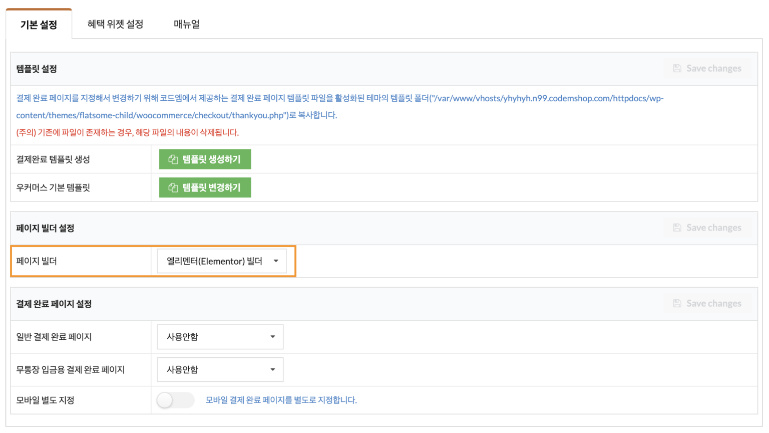Go to the 매뉴얼 tab
The height and width of the screenshot is (433, 769).
(x=186, y=24)
